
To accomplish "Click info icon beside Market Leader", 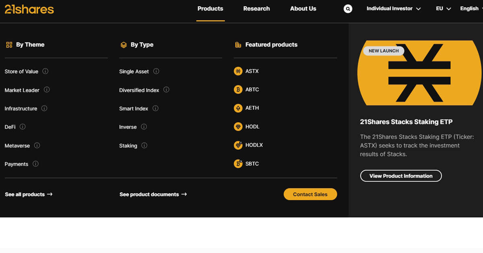I will [47, 90].
